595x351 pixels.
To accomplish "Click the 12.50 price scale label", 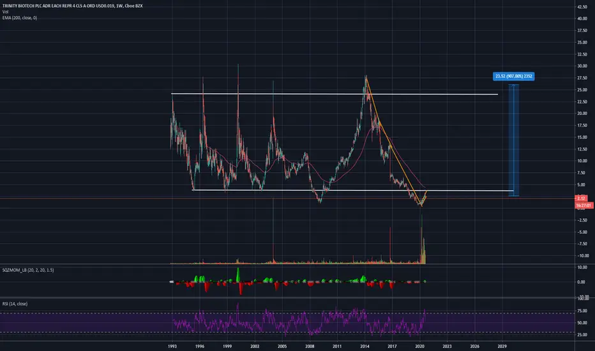I will pos(582,149).
